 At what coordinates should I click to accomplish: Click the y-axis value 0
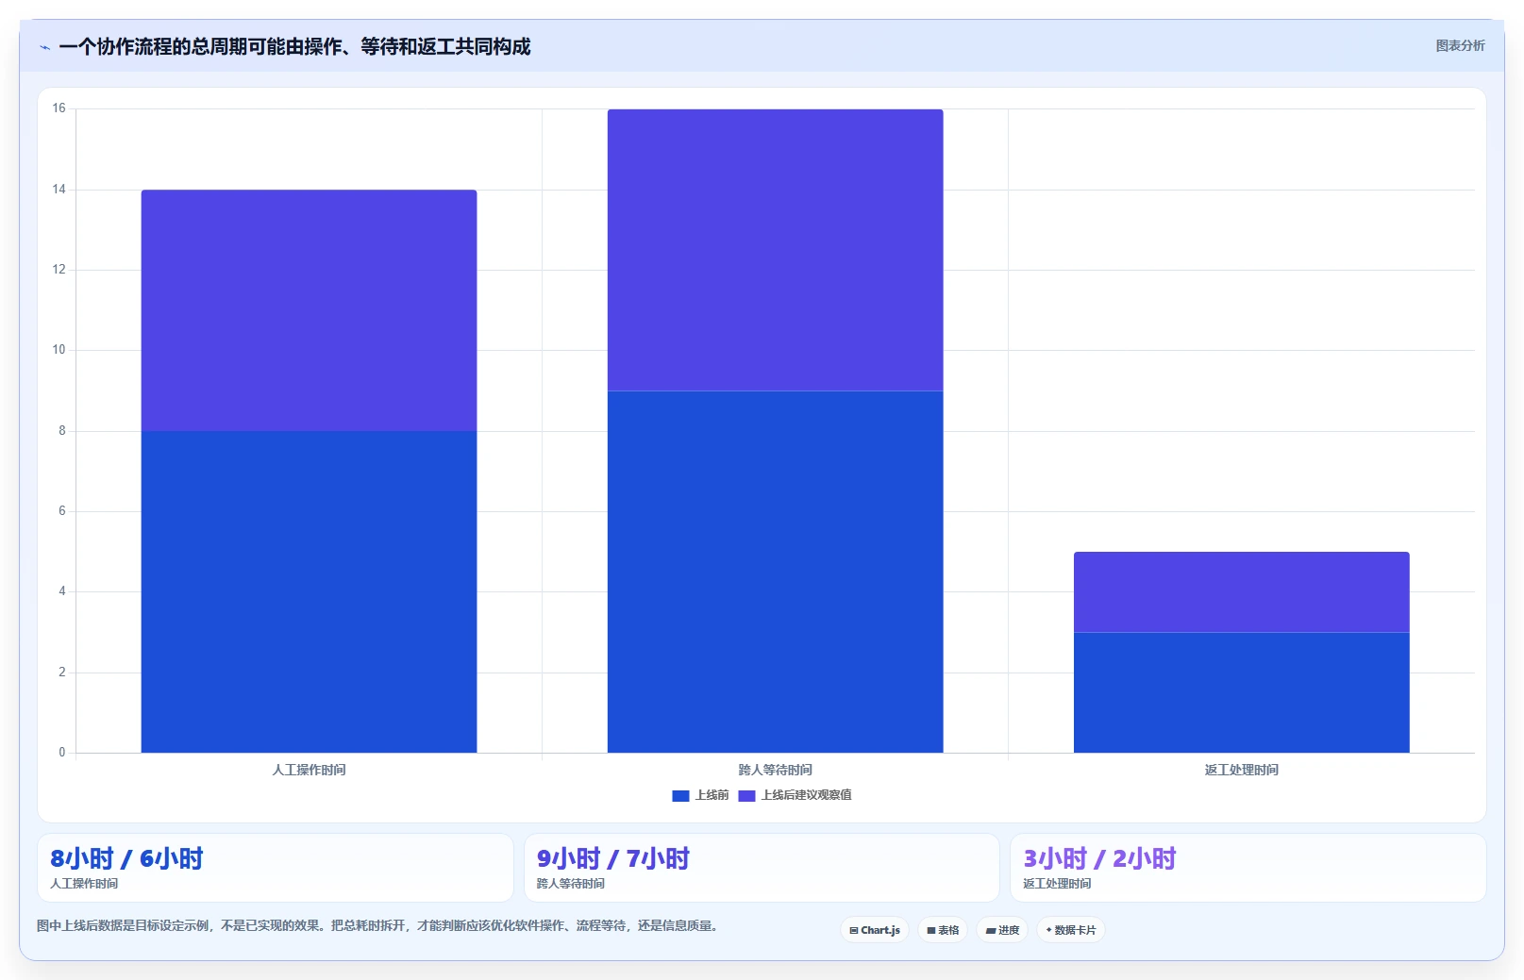click(x=62, y=753)
